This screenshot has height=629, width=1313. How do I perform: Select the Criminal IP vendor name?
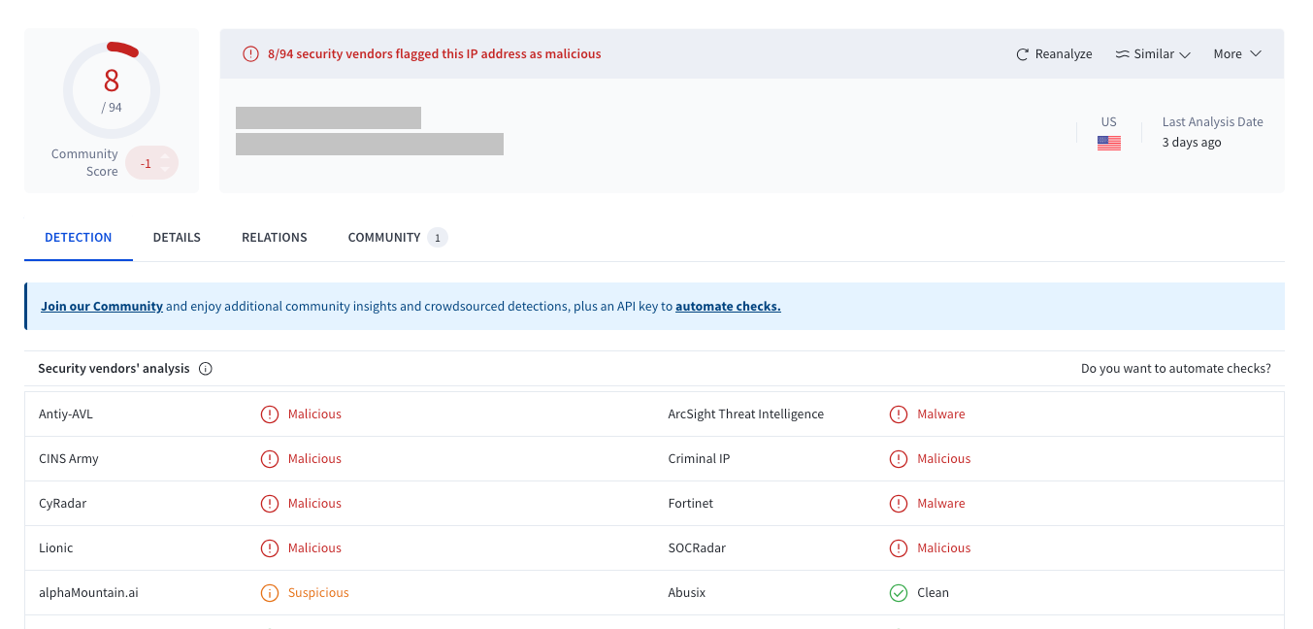(699, 459)
